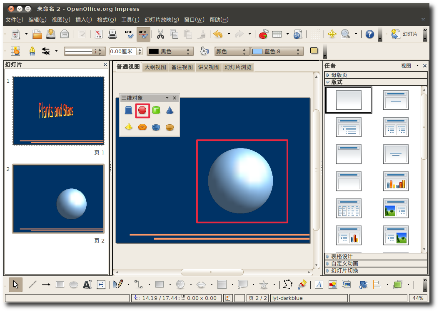Screen dimensions: 439x312
Task: Click the 幻灯片 new slide button
Action: (404, 34)
